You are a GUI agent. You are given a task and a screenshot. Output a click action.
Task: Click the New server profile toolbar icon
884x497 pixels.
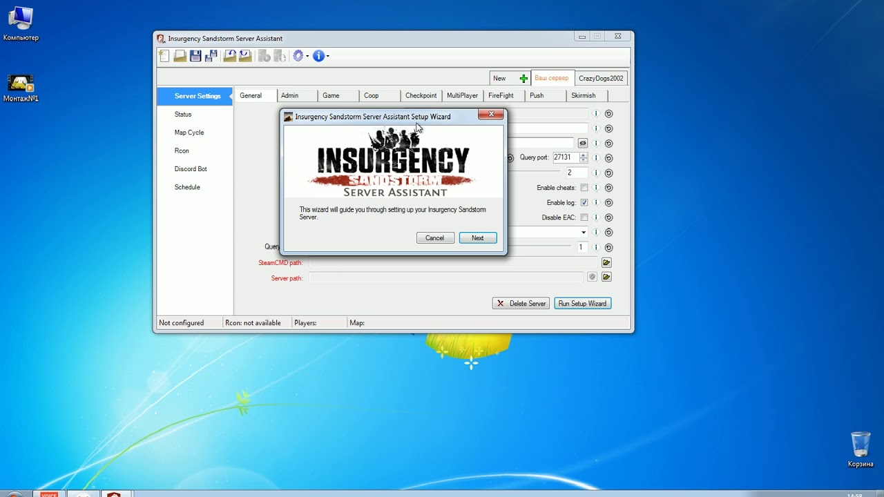(164, 56)
